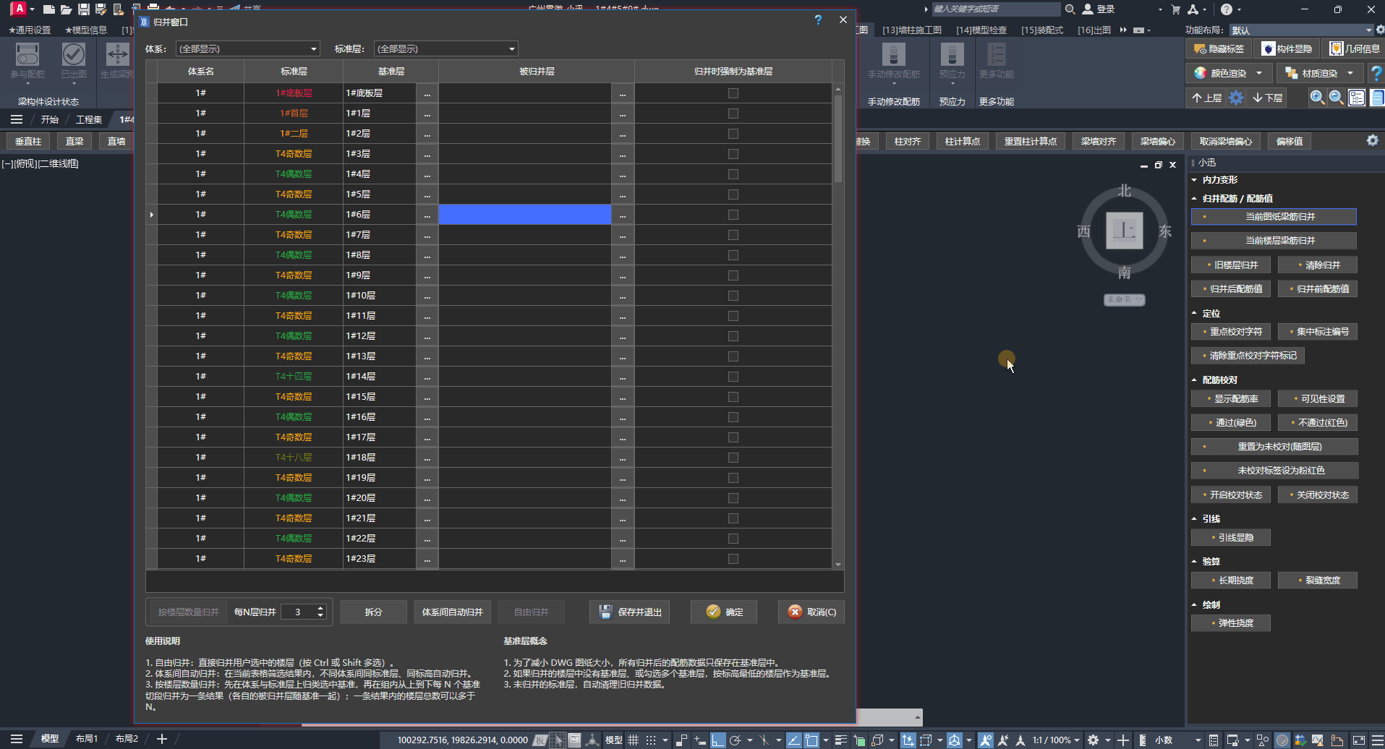Click the 每N层归并 number field
The image size is (1385, 749).
pyautogui.click(x=298, y=612)
